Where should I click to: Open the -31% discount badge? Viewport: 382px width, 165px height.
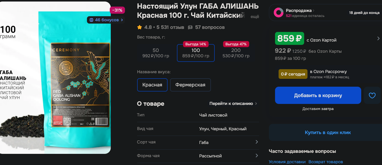click(x=117, y=10)
